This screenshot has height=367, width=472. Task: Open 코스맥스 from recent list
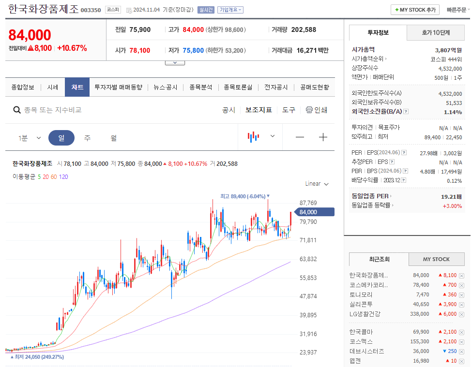click(x=361, y=341)
